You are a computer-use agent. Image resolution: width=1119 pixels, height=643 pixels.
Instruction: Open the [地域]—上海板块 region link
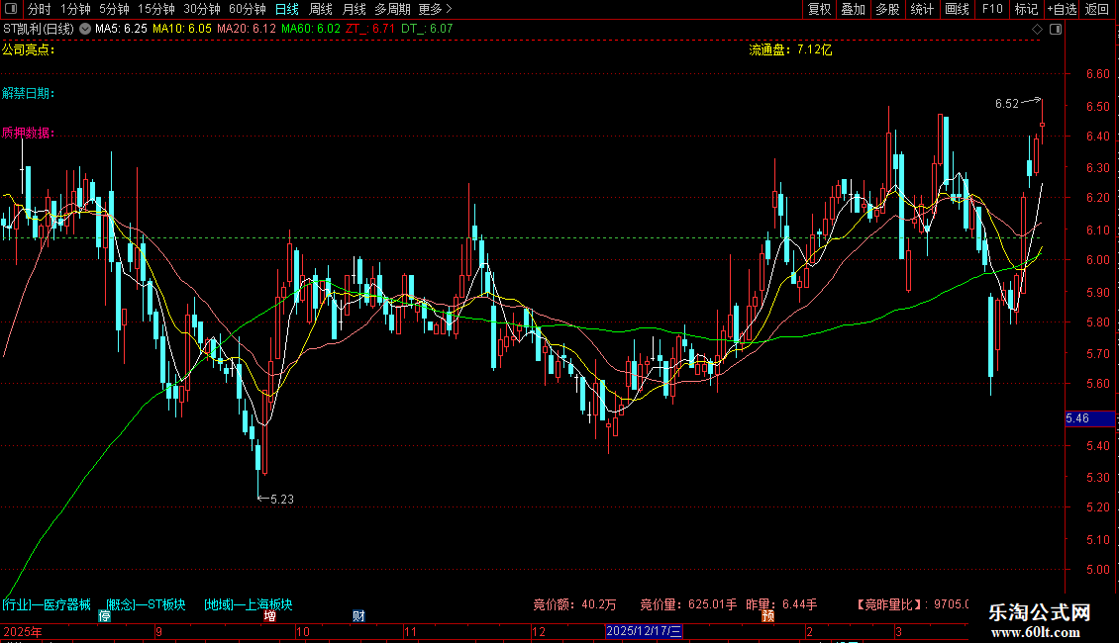point(249,604)
